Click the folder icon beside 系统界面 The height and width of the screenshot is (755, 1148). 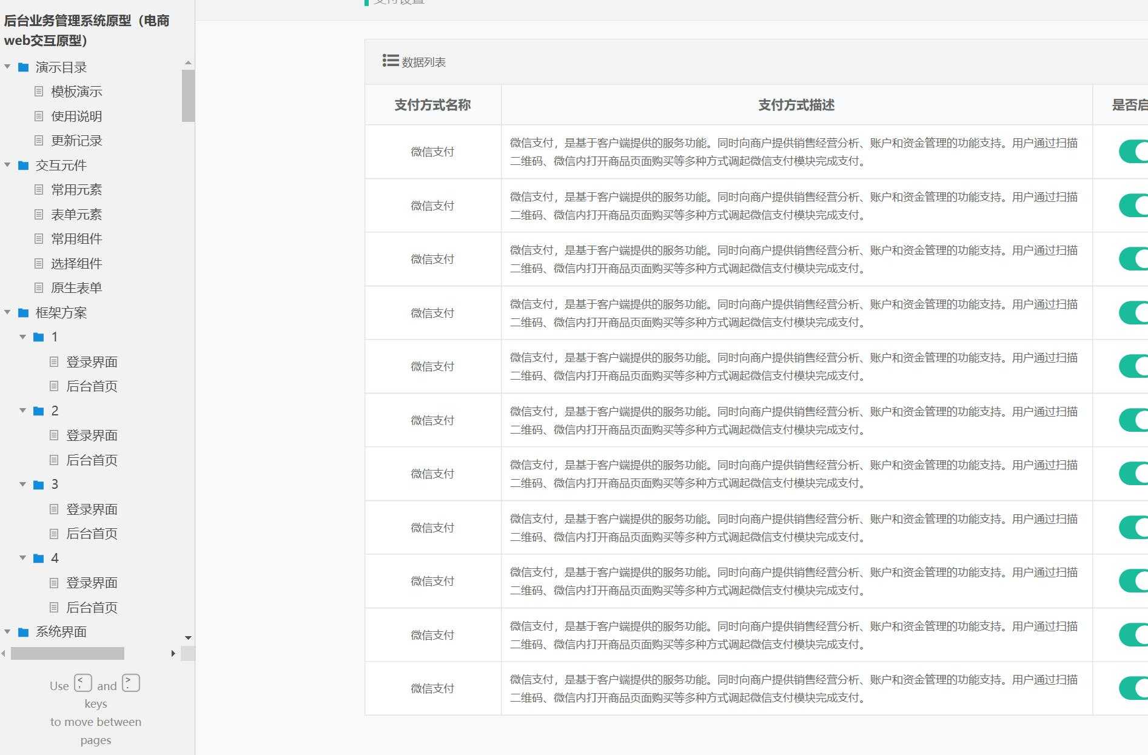[x=23, y=632]
